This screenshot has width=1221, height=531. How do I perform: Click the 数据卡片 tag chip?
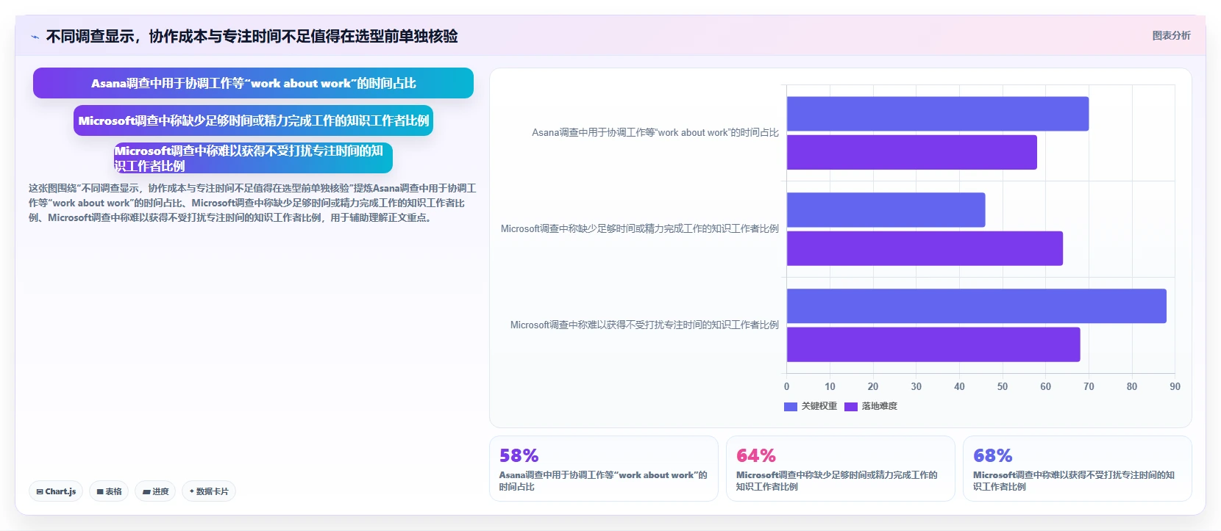209,491
